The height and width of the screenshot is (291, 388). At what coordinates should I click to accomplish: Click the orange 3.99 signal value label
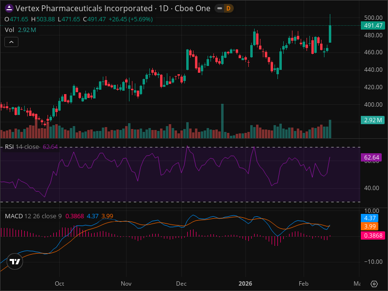click(370, 226)
